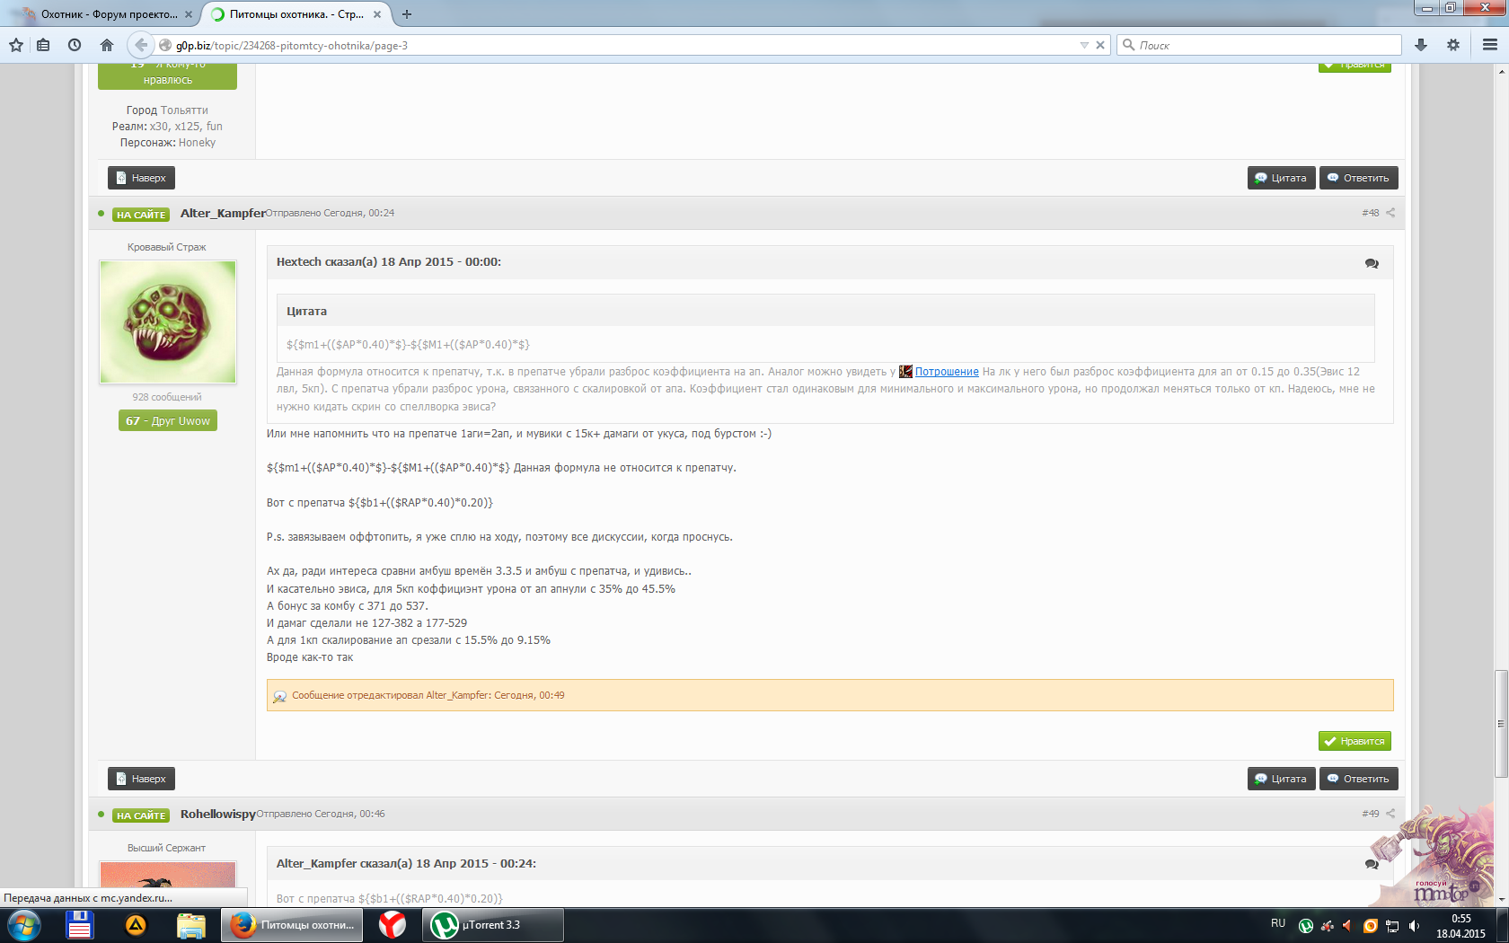
Task: Follow the Потрошение spell link
Action: click(947, 372)
